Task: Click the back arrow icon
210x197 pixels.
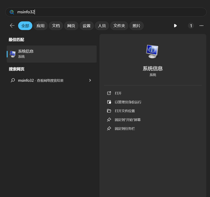Action: [12, 25]
